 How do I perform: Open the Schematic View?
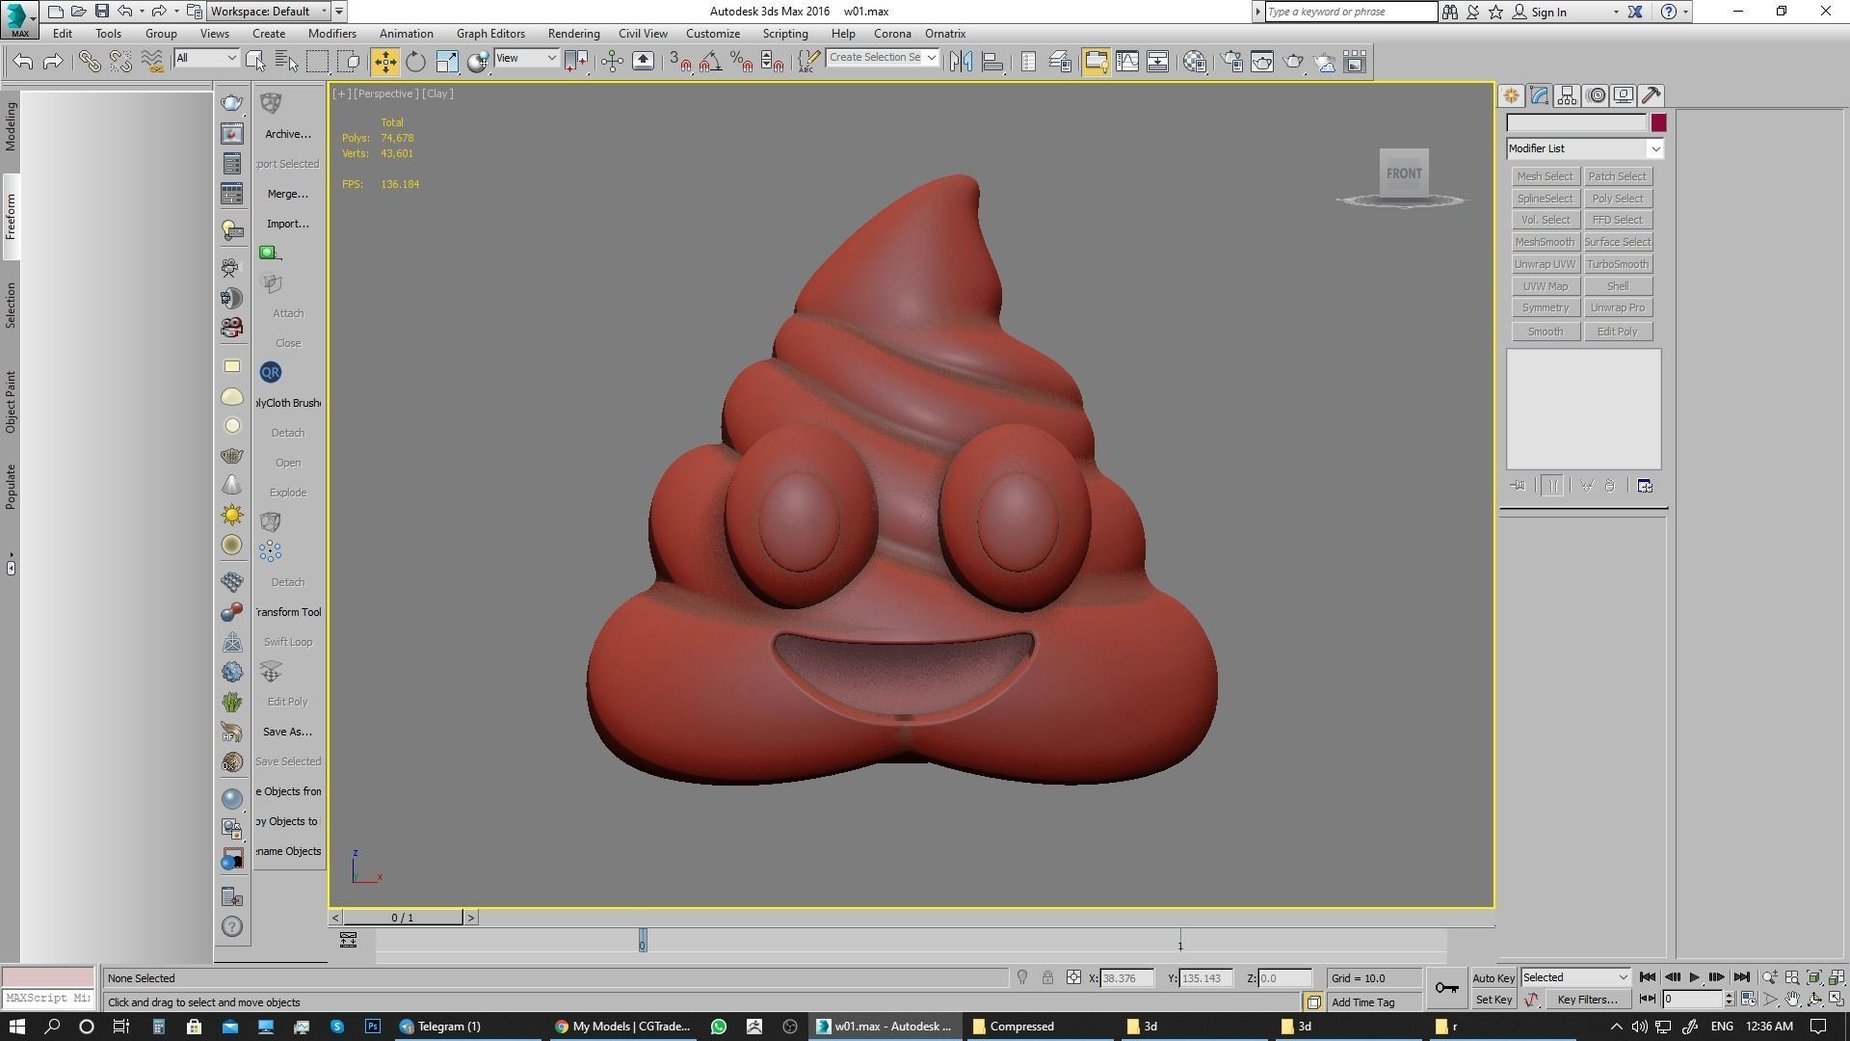[x=1158, y=62]
